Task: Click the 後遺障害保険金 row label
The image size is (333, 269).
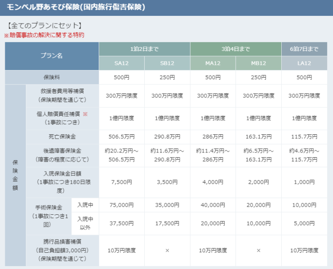Action: pos(62,155)
